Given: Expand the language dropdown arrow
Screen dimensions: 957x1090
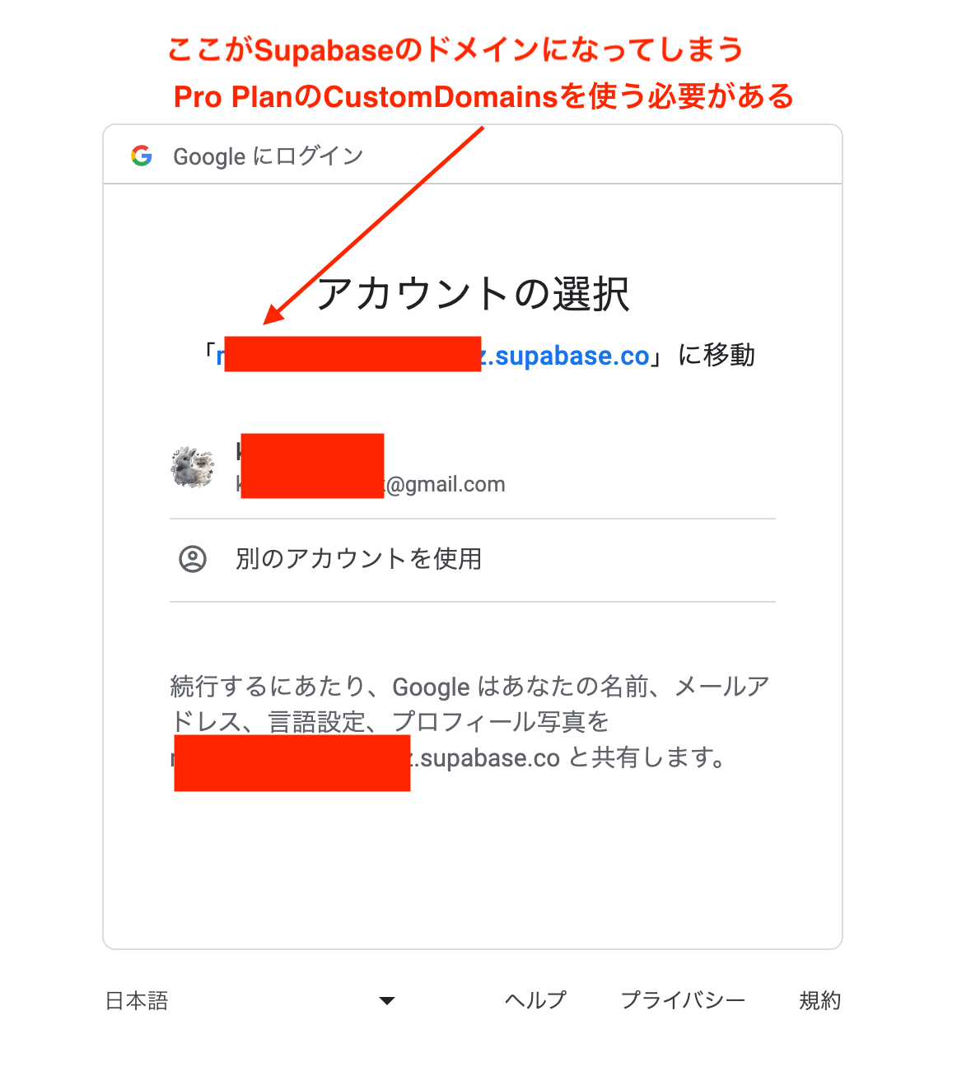Looking at the screenshot, I should click(387, 1001).
